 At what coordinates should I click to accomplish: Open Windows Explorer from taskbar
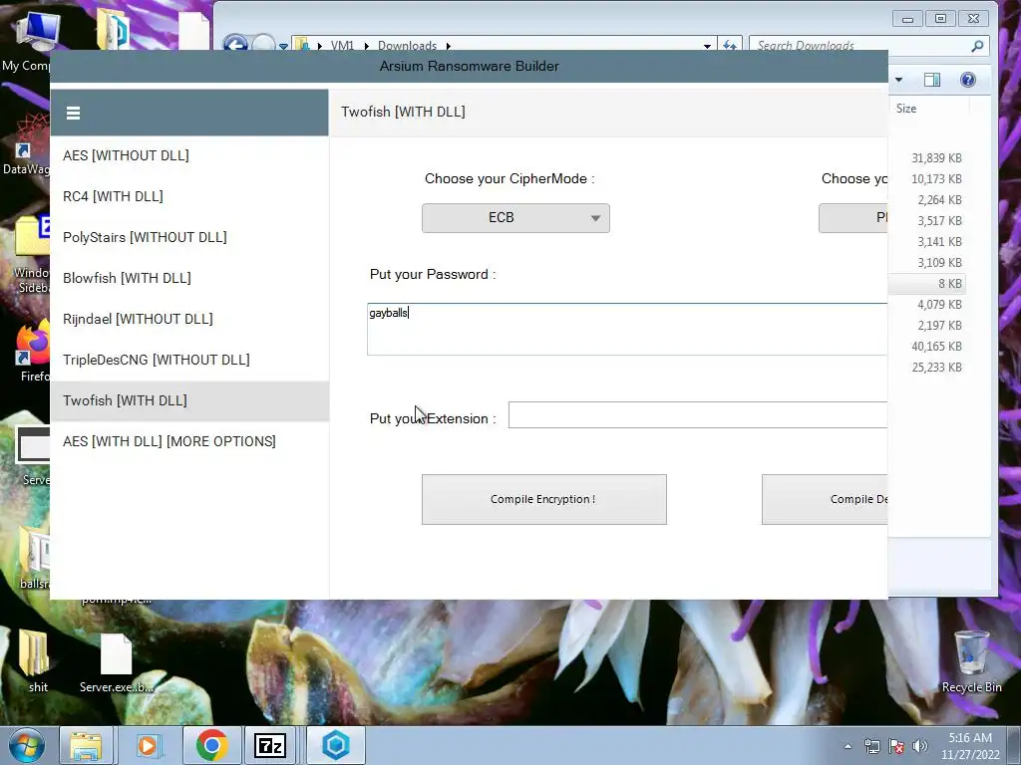pos(87,745)
